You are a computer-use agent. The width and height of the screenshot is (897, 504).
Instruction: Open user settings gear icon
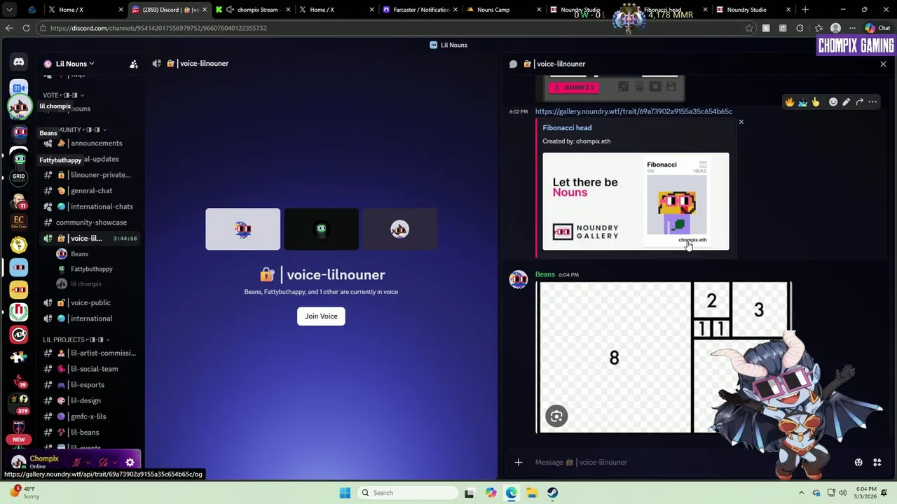[x=130, y=462]
